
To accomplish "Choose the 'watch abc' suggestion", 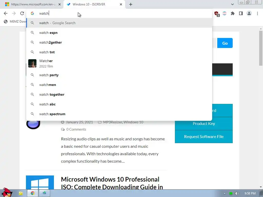I will pyautogui.click(x=119, y=104).
